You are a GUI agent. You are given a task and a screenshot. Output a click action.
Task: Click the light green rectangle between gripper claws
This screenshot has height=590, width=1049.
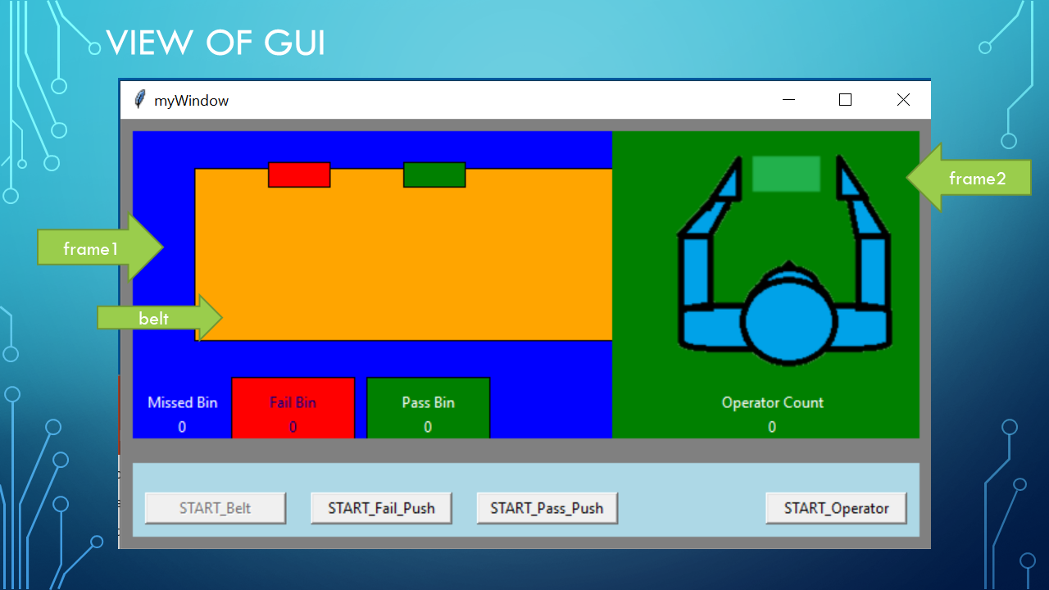point(786,174)
